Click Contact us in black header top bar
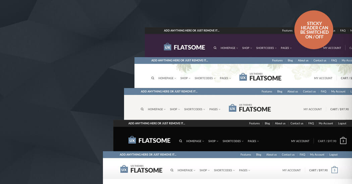The image size is (352, 184). point(297,123)
